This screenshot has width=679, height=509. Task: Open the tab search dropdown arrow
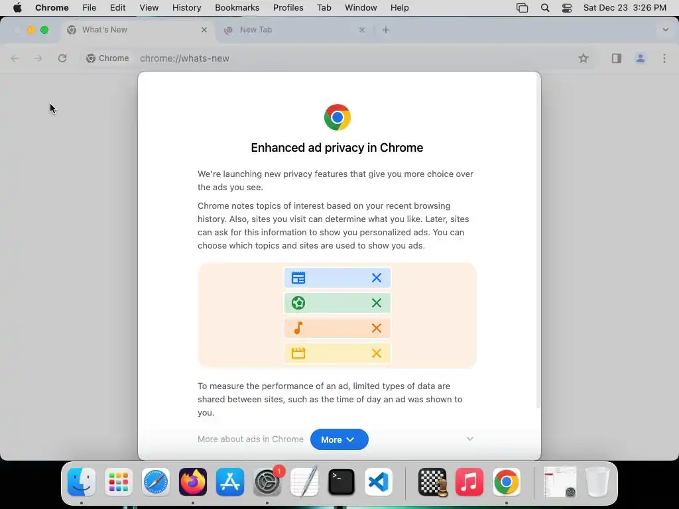666,30
